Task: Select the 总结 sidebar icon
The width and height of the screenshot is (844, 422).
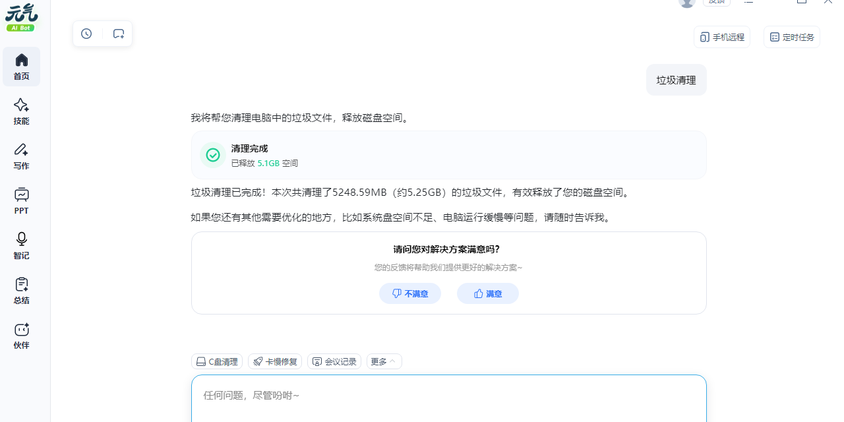Action: click(21, 289)
